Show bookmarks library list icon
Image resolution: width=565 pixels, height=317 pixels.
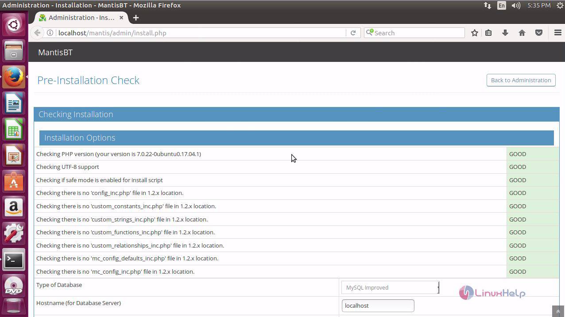click(488, 33)
